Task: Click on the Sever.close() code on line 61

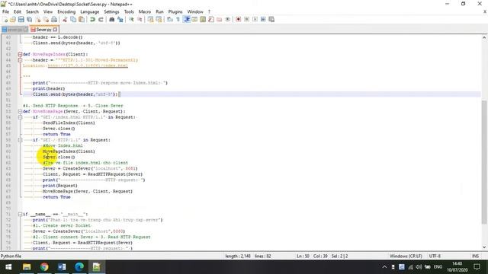Action: (x=59, y=157)
